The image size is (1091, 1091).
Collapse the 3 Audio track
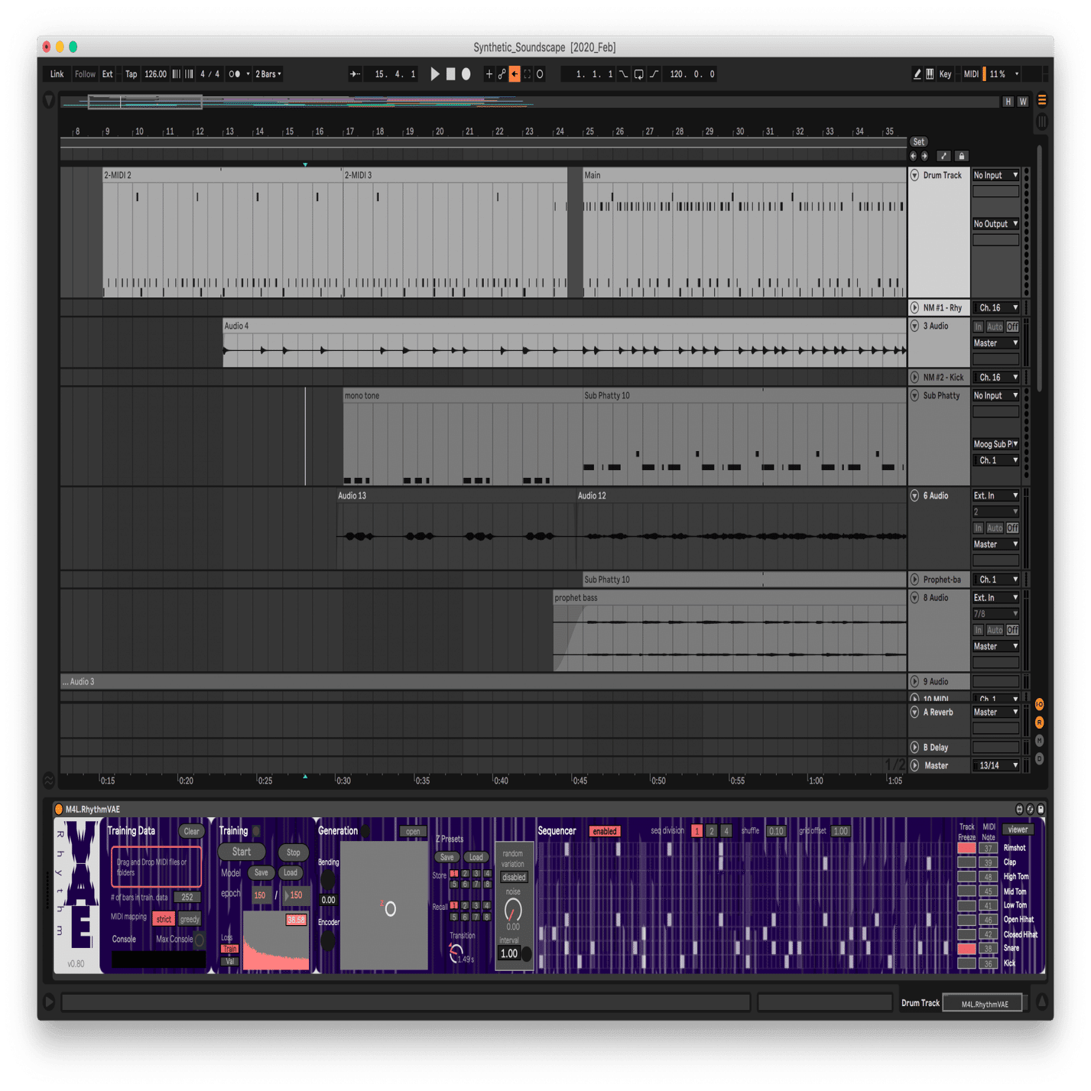(914, 326)
